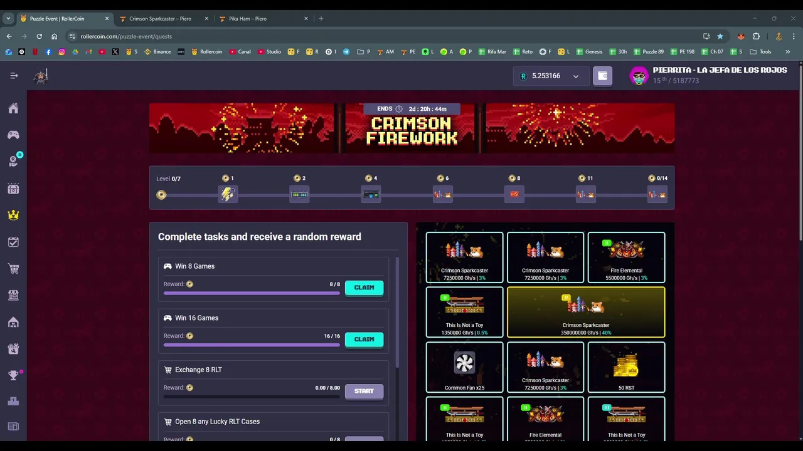
Task: Open the tab search dropdown arrow
Action: (8, 19)
